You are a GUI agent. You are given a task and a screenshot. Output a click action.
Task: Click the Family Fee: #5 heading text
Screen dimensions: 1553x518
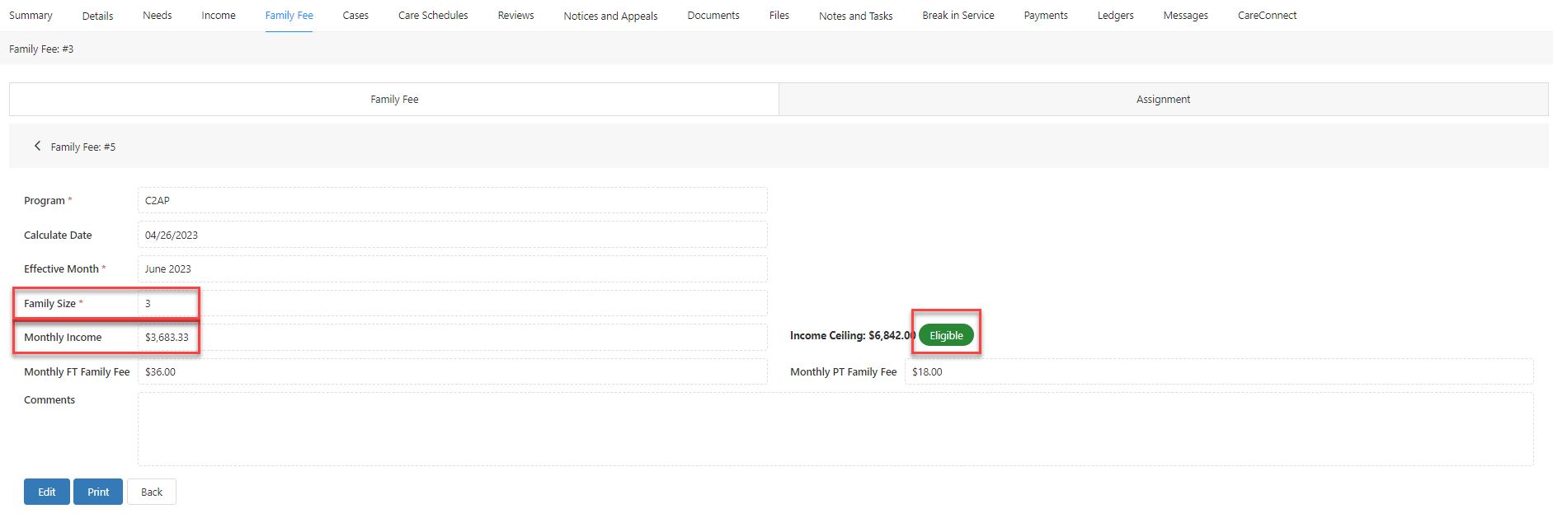pyautogui.click(x=83, y=147)
